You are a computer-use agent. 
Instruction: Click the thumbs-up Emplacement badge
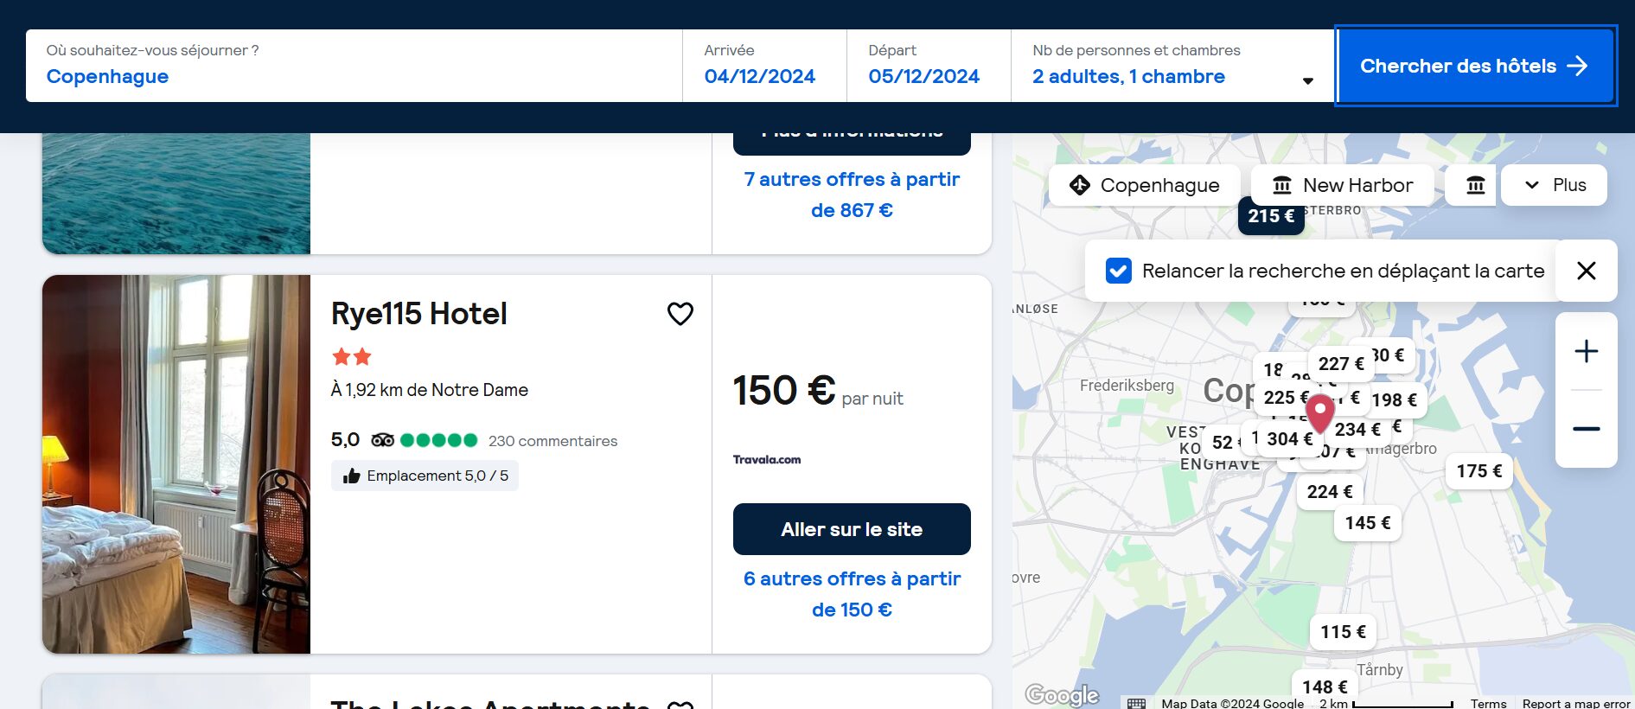click(x=425, y=476)
